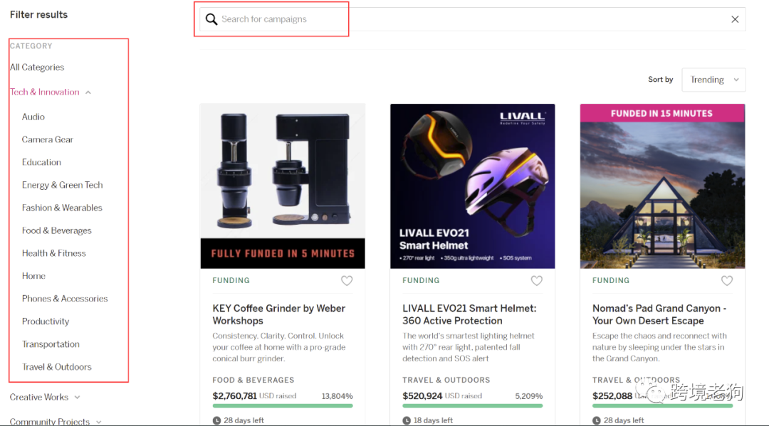Viewport: 769px width, 426px height.
Task: Click the 5,209% funded value
Action: pyautogui.click(x=528, y=396)
